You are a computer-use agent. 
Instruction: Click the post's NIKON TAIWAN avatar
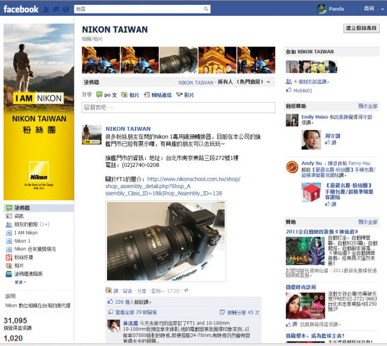click(x=91, y=134)
